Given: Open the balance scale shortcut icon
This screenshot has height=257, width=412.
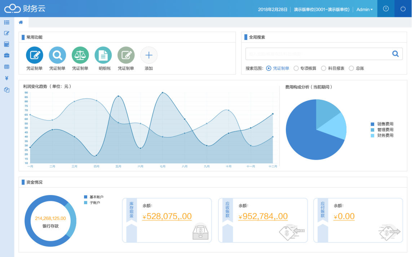Looking at the screenshot, I should pos(80,55).
